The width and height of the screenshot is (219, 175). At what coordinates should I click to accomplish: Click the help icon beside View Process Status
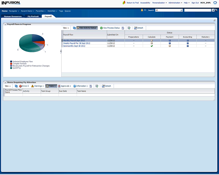coord(123,28)
